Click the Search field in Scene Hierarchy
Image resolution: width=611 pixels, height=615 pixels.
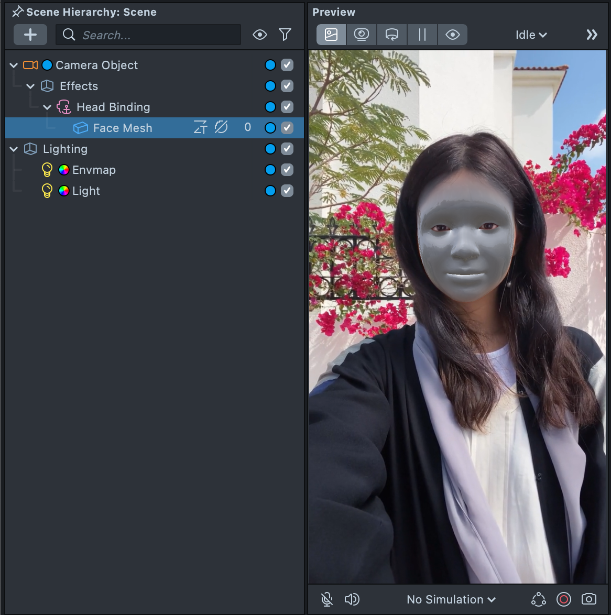click(x=157, y=35)
